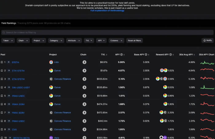Click Curve logo in DAI-USDC-USDT row

point(51,87)
